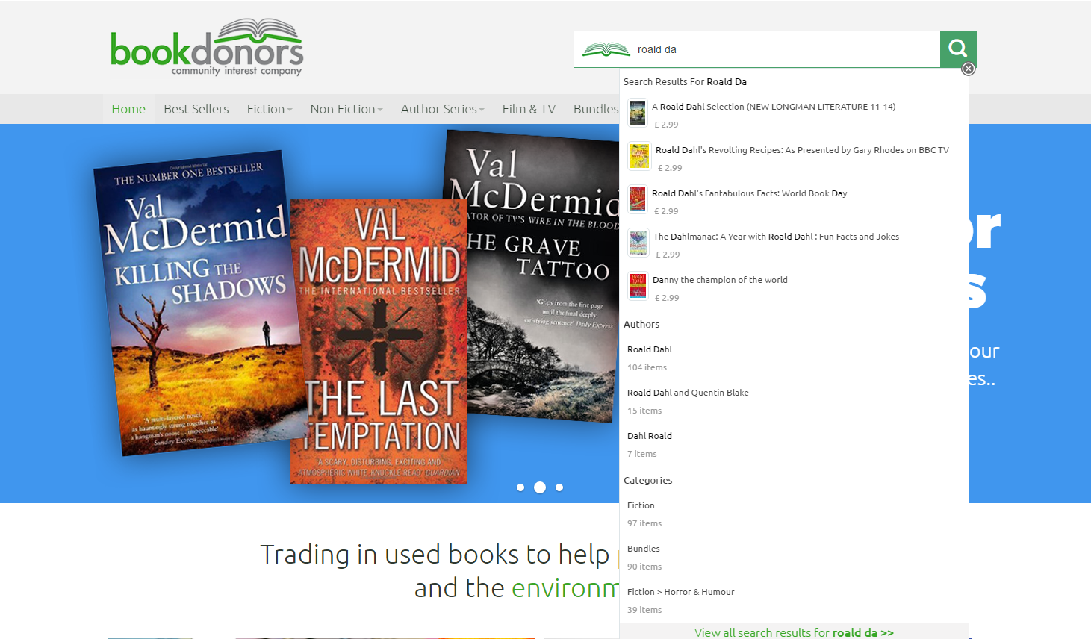The width and height of the screenshot is (1091, 639).
Task: Select 'Roald Dahl's Fantabulous Facts' result title
Action: point(749,193)
